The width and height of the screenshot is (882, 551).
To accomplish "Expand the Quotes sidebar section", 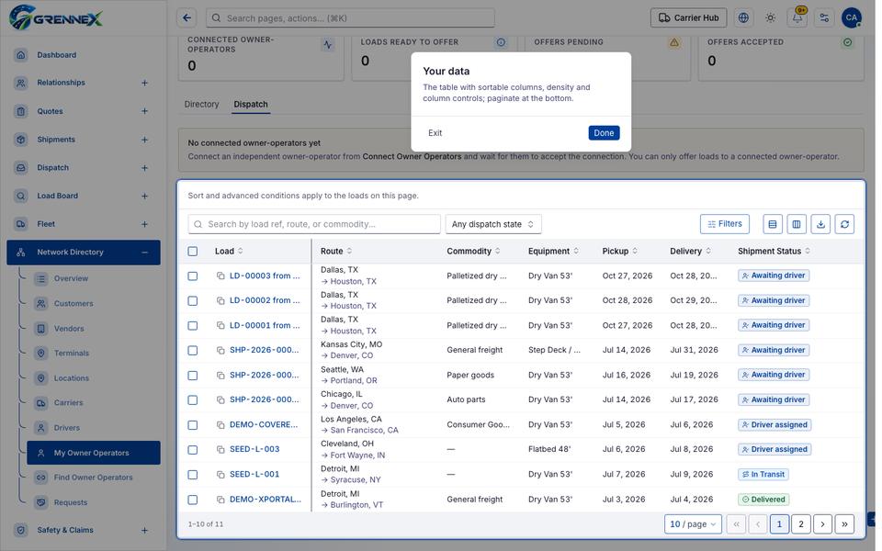I will point(144,111).
